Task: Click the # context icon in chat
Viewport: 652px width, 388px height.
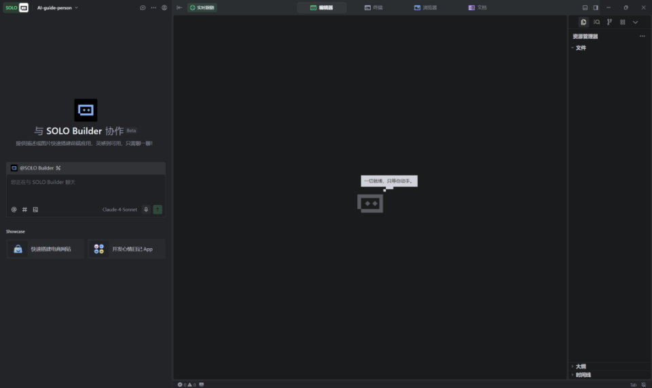Action: [24, 210]
